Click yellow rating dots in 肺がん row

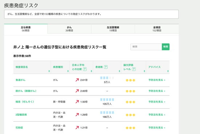130,91
